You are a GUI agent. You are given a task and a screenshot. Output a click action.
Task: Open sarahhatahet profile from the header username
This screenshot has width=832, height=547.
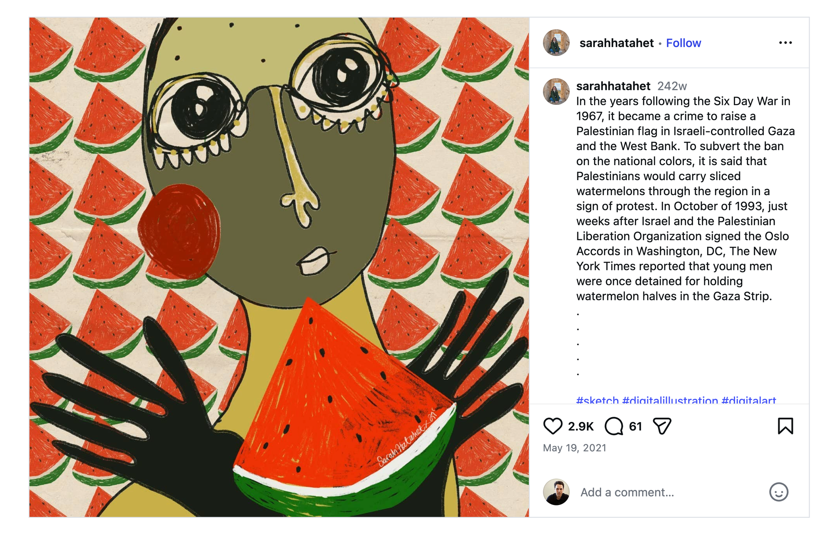point(617,43)
